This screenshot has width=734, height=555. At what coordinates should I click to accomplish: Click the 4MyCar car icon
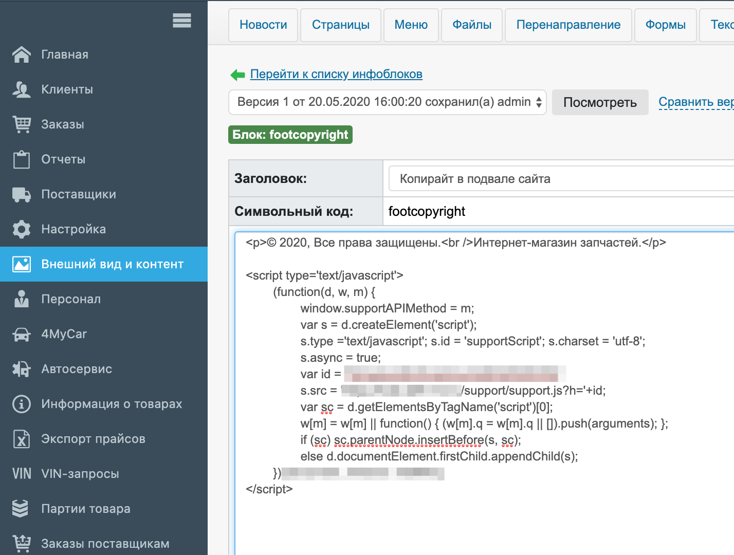(x=22, y=335)
